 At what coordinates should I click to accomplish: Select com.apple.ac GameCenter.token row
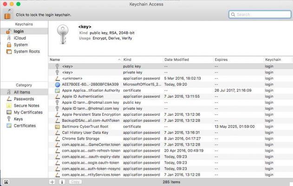[x=170, y=145]
